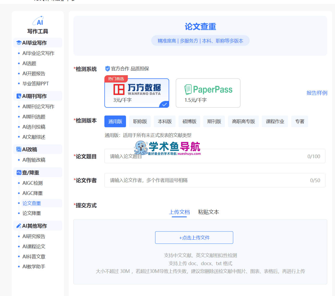Image resolution: width=335 pixels, height=296 pixels.
Task: Click the 查/降重 section header
Action: [38, 172]
